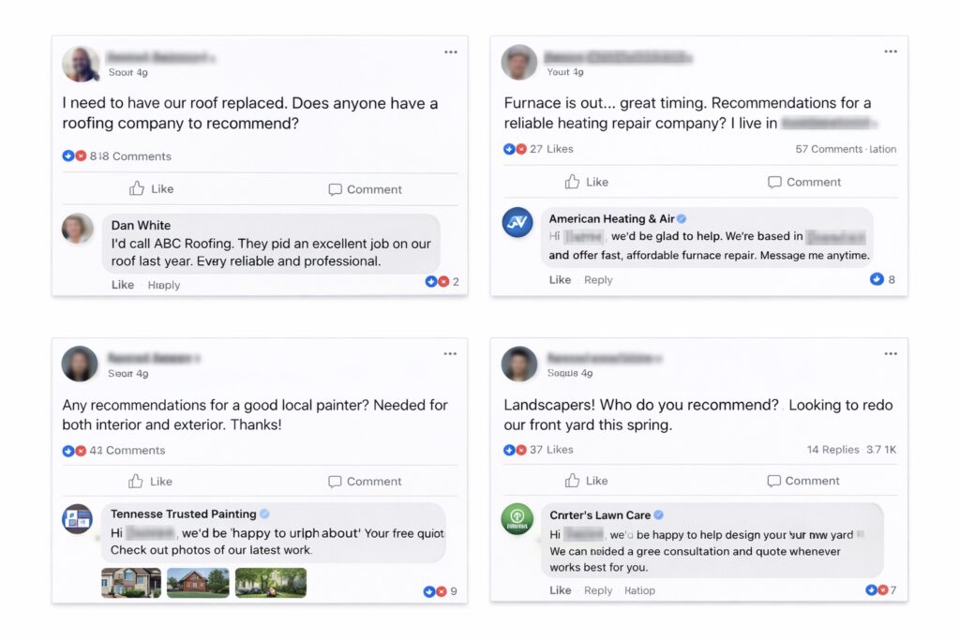Open options menu on the roofing post

pos(451,52)
